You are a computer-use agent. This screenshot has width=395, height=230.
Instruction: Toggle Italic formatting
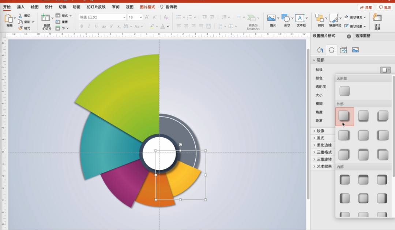89,26
